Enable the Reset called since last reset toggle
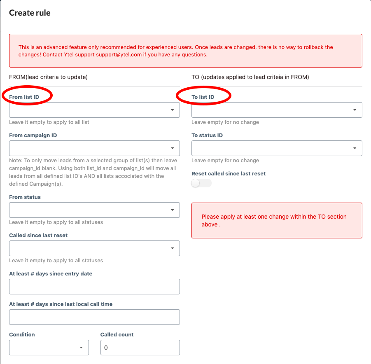The image size is (371, 364). (x=201, y=183)
